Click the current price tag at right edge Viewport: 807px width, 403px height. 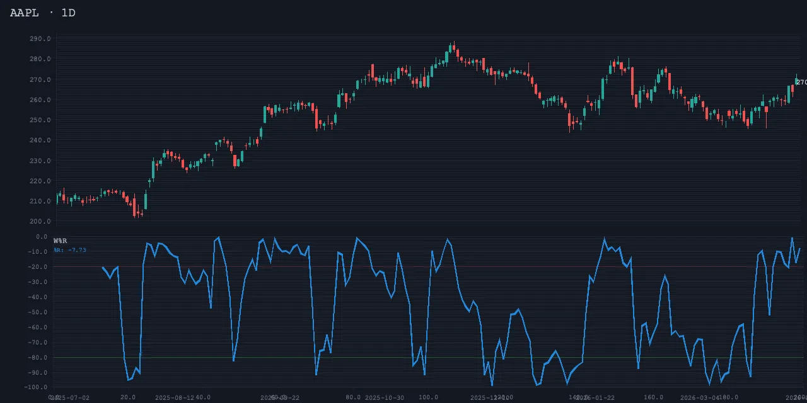coord(801,82)
